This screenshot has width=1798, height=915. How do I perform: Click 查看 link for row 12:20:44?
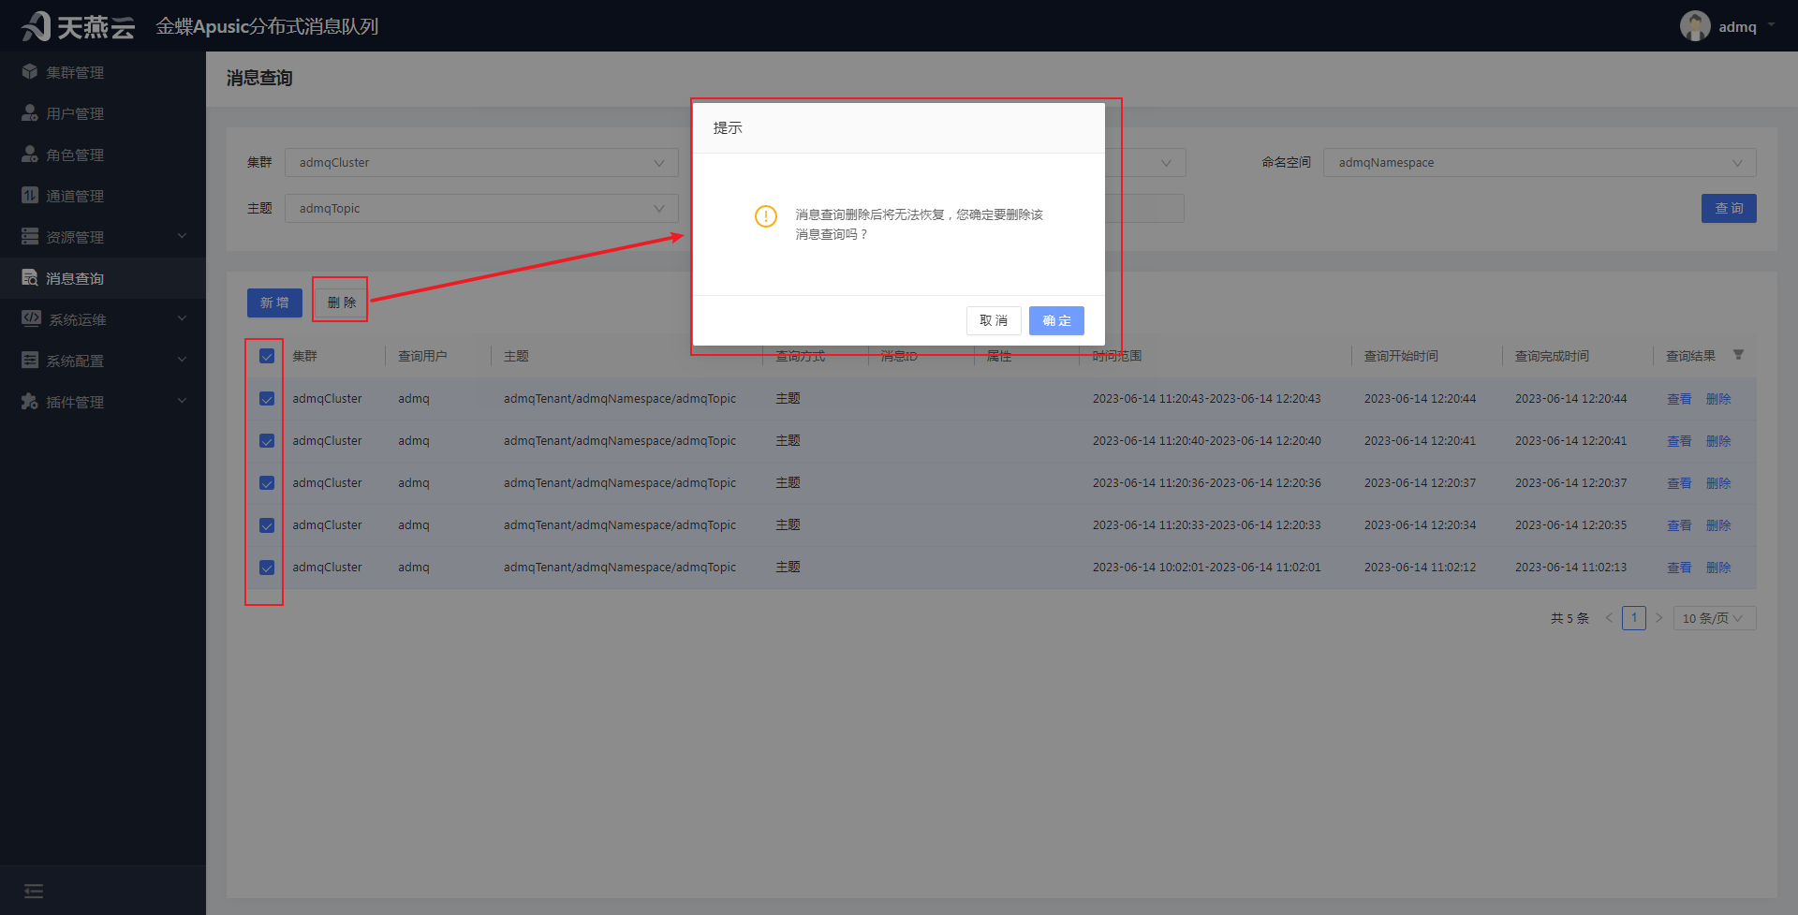click(1679, 399)
